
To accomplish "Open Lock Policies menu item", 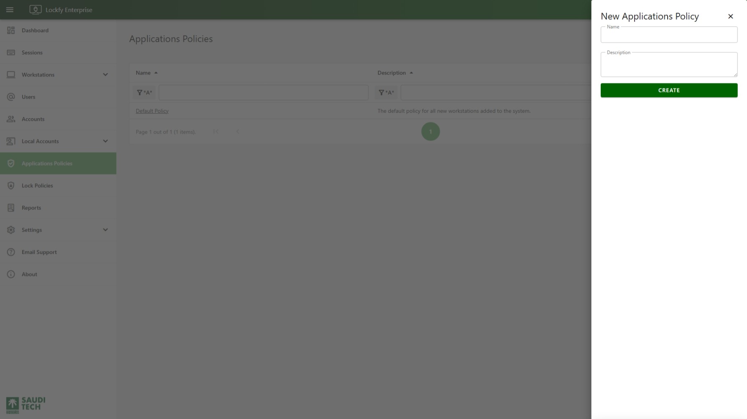I will 58,185.
